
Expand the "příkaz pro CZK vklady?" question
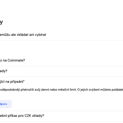pos(61,116)
